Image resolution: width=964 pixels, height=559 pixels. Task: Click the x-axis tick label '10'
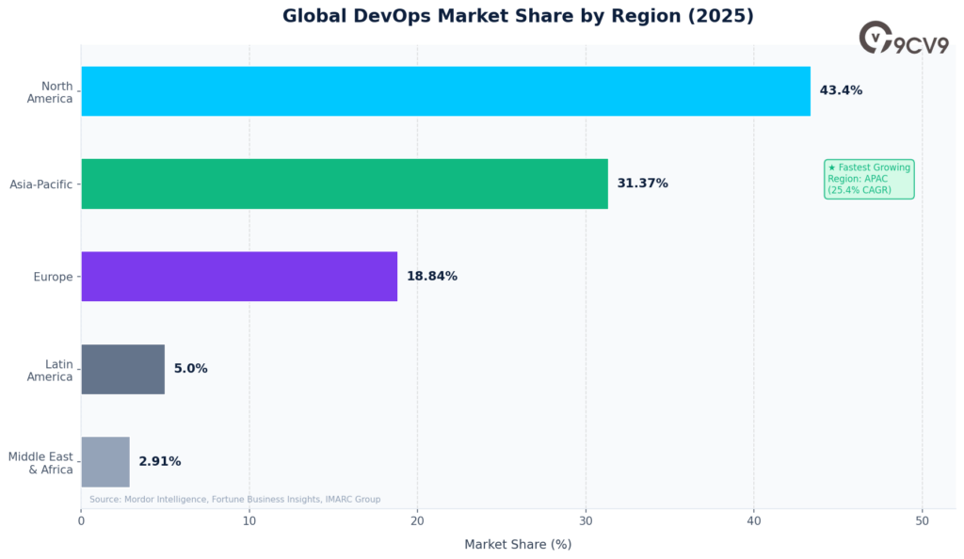coord(249,521)
